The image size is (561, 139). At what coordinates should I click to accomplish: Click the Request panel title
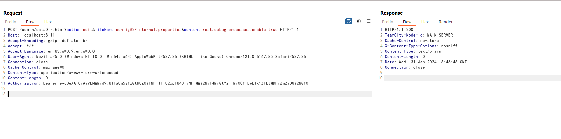(13, 13)
